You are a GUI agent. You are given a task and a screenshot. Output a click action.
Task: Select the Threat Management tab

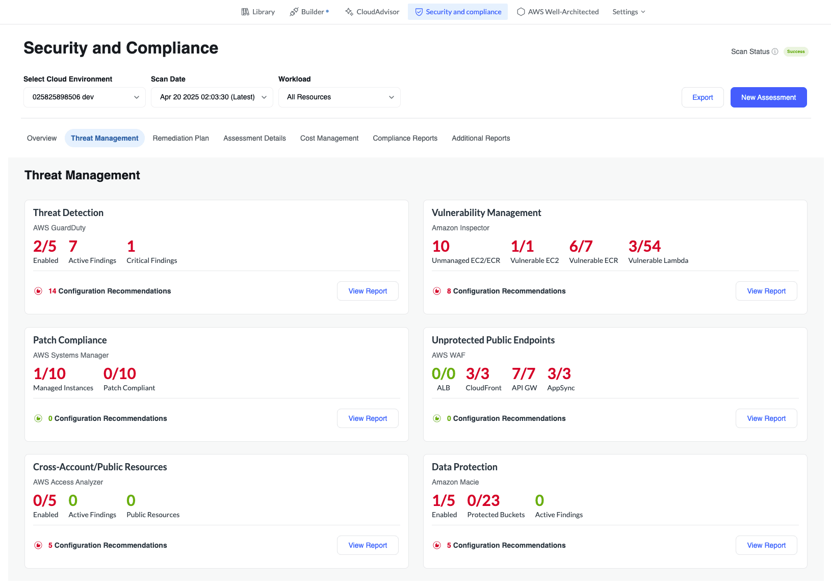click(x=105, y=138)
